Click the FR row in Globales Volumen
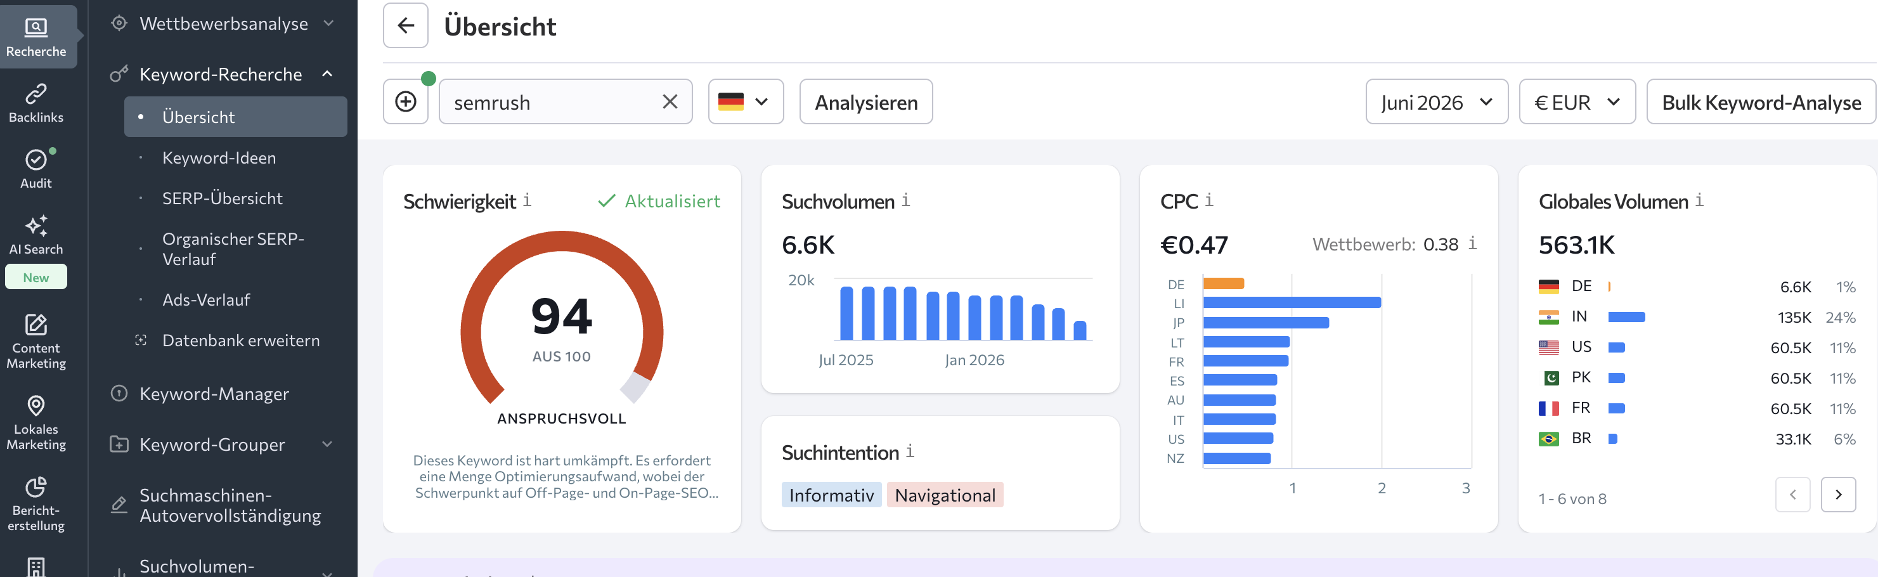1878x577 pixels. (x=1697, y=408)
